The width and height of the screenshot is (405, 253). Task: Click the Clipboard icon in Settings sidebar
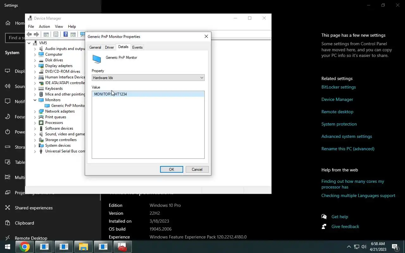point(8,223)
